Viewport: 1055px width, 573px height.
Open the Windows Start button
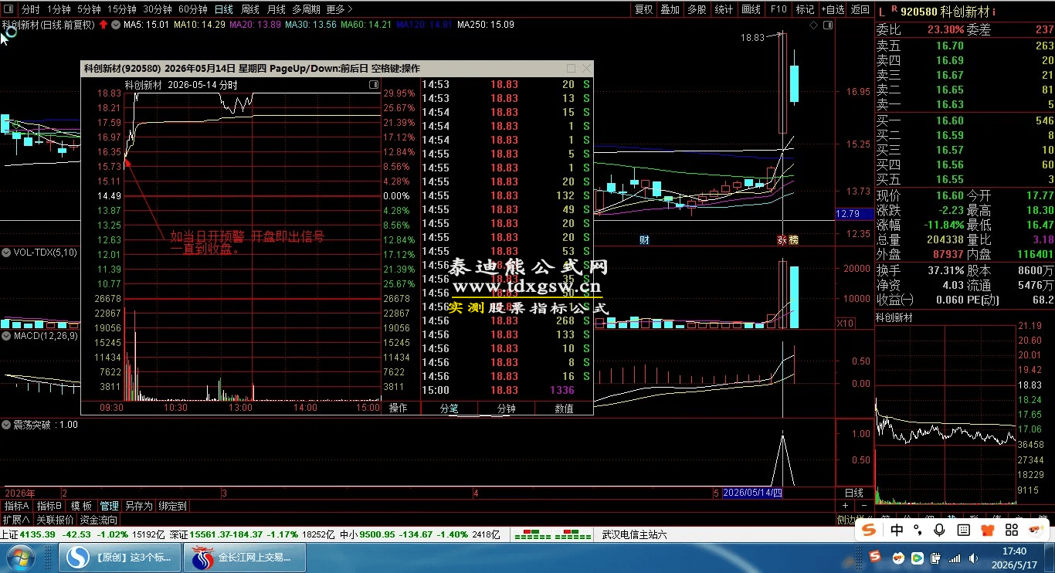21,557
